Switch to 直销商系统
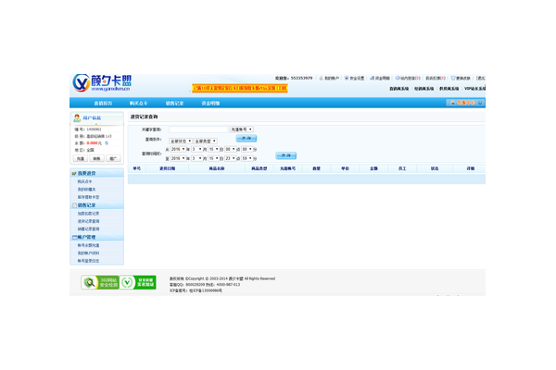The width and height of the screenshot is (556, 370). coord(398,89)
